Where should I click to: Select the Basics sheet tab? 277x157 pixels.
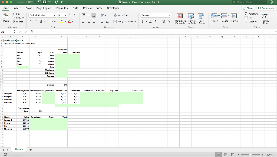point(19,149)
